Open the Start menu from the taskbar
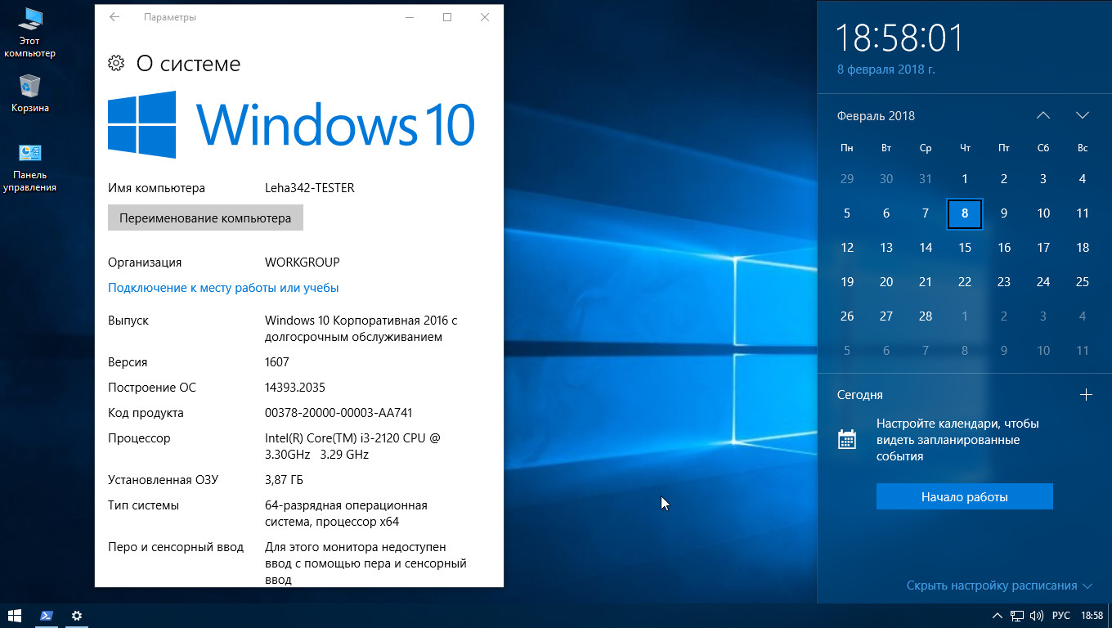Viewport: 1112px width, 628px height. tap(15, 616)
